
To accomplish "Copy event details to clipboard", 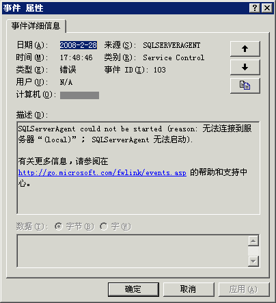I will (x=245, y=85).
